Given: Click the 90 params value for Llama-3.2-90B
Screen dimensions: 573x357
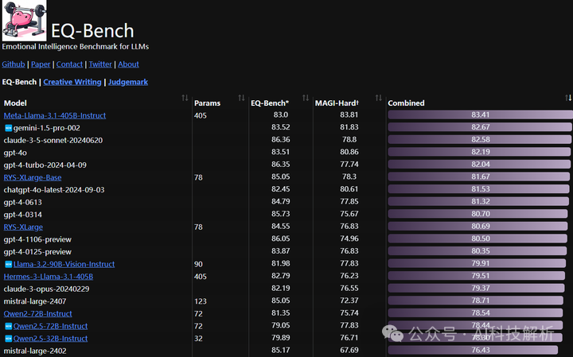Looking at the screenshot, I should [198, 264].
